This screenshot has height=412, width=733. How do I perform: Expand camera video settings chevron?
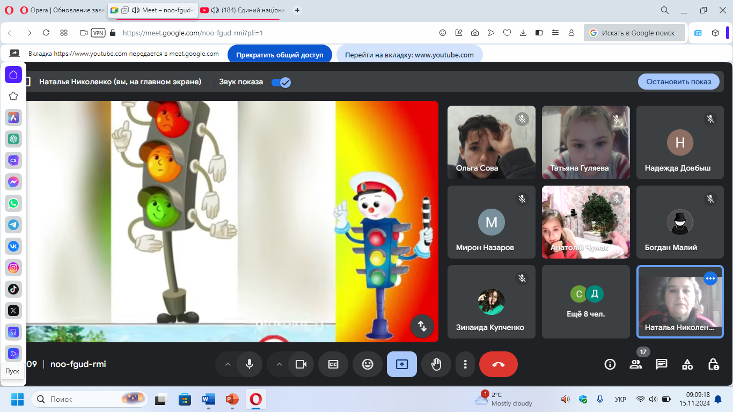click(x=279, y=364)
